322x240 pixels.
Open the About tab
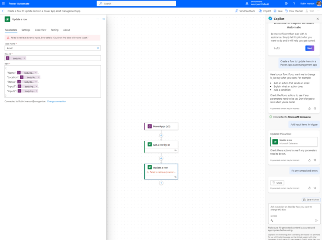click(67, 30)
